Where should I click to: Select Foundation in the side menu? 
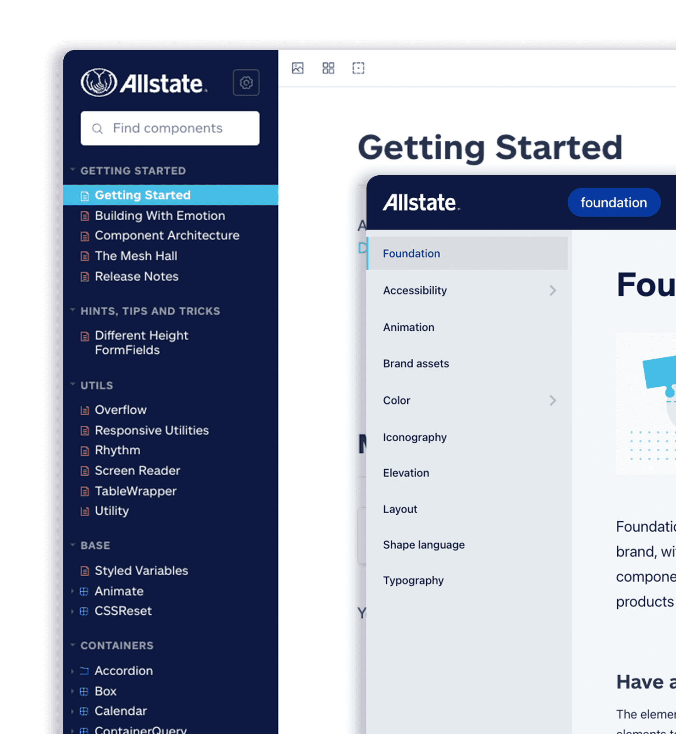(467, 253)
